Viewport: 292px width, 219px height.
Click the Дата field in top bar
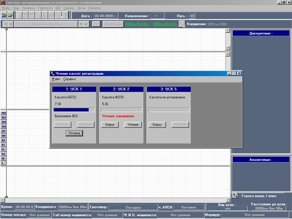(105, 16)
